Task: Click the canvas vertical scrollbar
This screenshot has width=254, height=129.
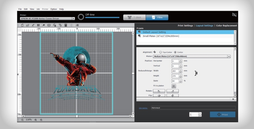Action: [x=133, y=73]
